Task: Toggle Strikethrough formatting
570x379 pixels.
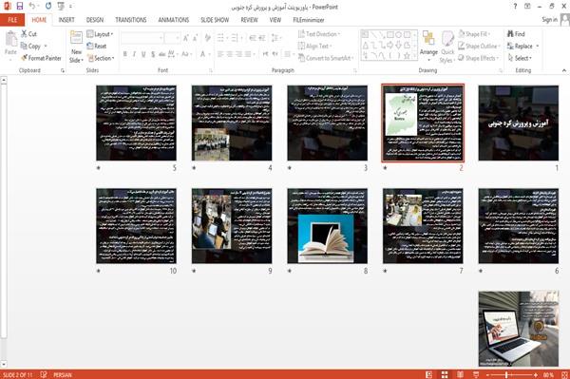Action: coord(162,54)
